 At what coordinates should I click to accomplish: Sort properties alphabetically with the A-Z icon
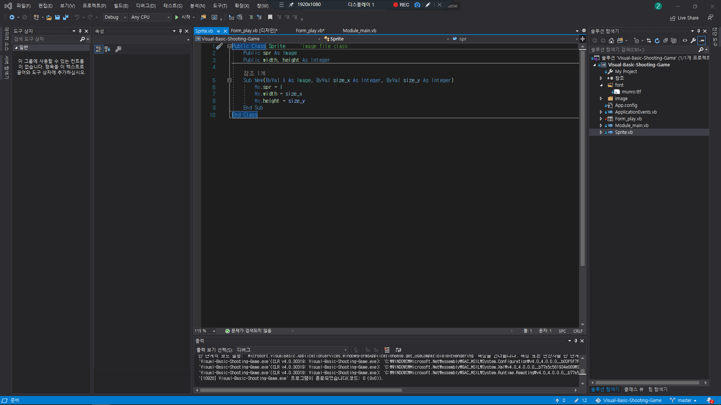[x=107, y=49]
